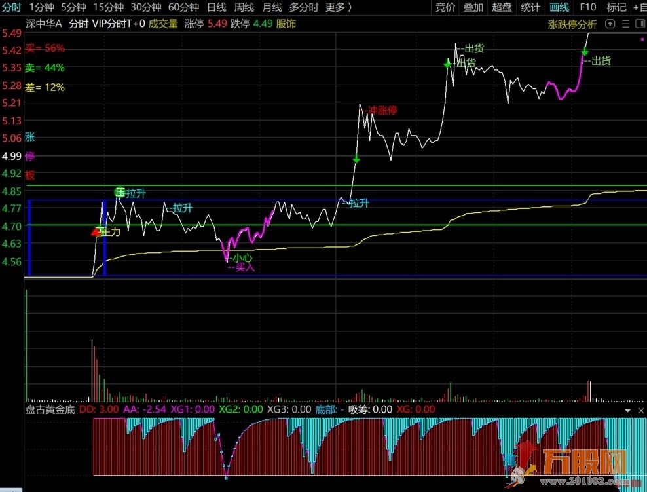Screen dimensions: 647x492
Task: Click the 涨跌停分析 link
Action: (x=572, y=24)
